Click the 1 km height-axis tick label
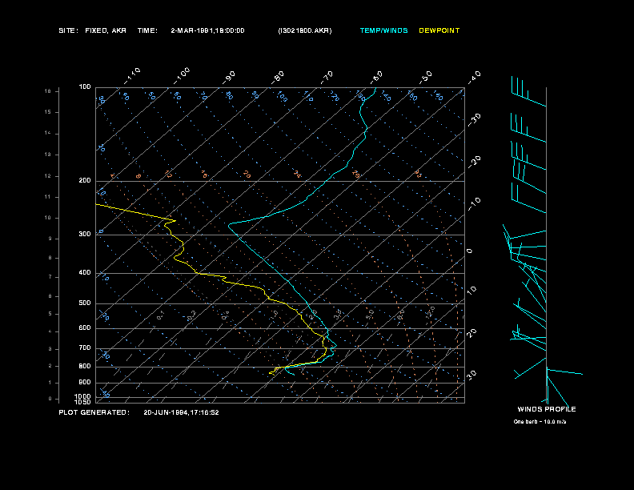Image resolution: width=634 pixels, height=490 pixels. (50, 383)
